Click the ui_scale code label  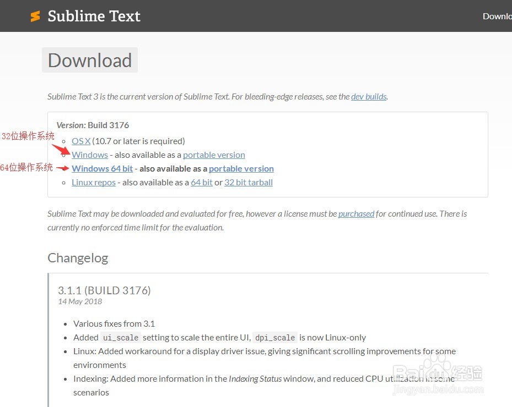point(121,338)
